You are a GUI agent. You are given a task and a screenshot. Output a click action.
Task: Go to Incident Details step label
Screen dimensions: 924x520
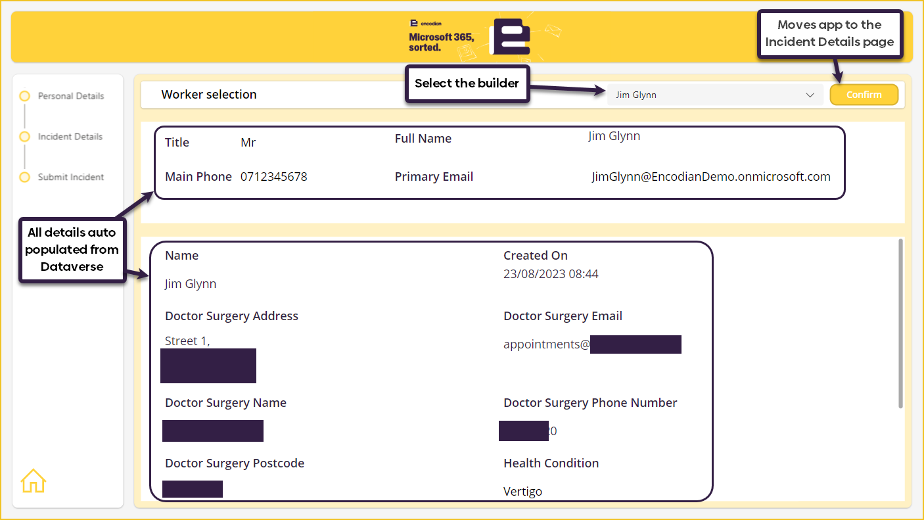pyautogui.click(x=70, y=137)
